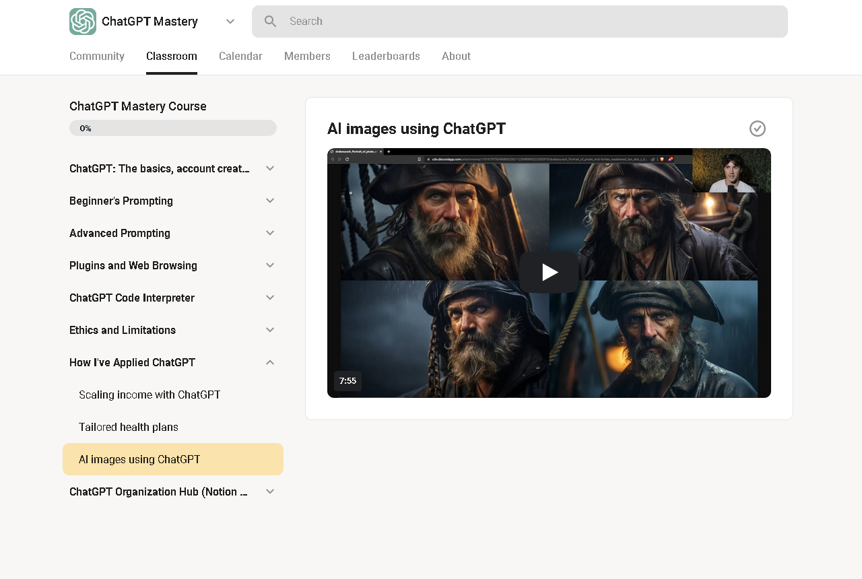This screenshot has width=862, height=579.
Task: Click the How I've Applied ChatGPT title
Action: click(x=132, y=362)
